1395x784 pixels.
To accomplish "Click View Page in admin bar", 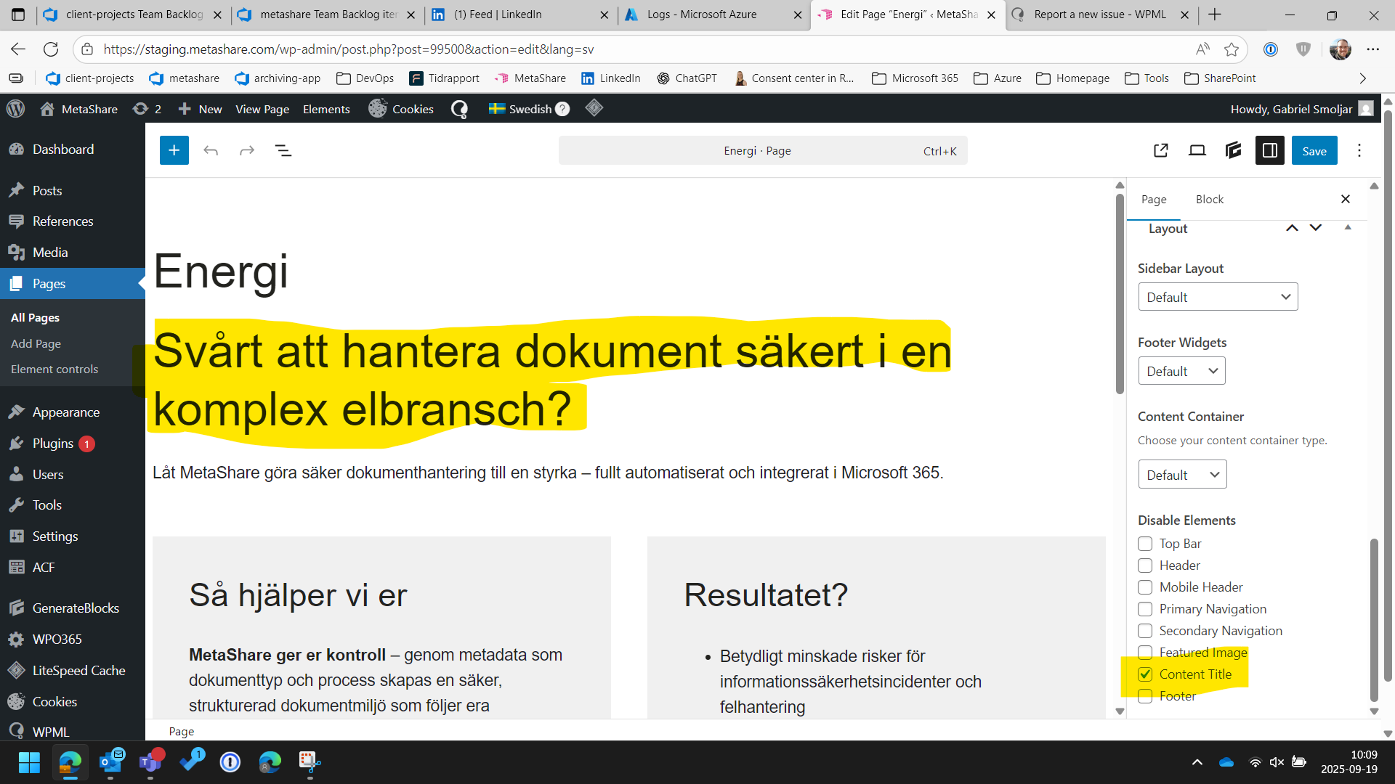I will click(x=262, y=109).
